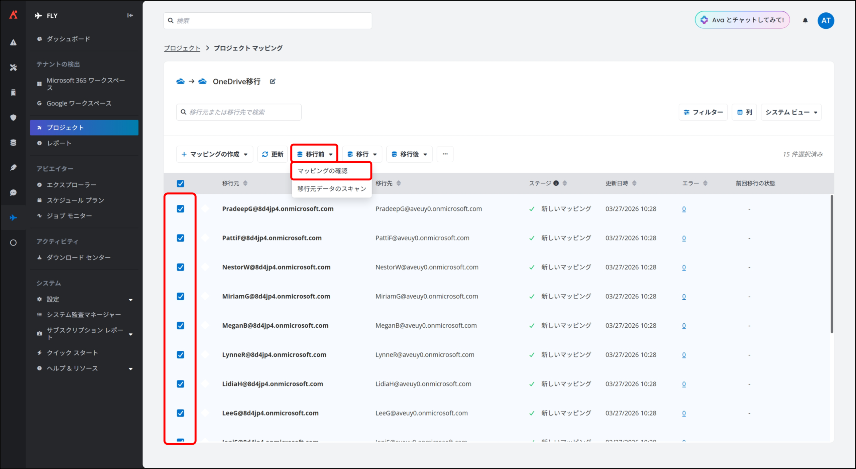Click the AvePoint logo icon
The image size is (856, 469).
(13, 15)
